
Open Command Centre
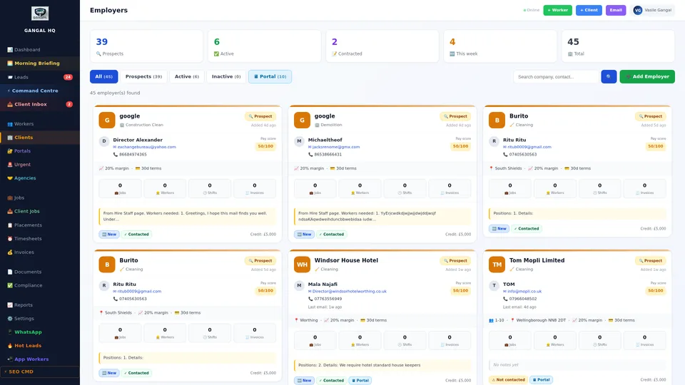tap(40, 91)
